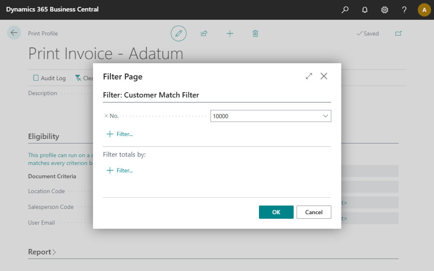
Task: Click the Description field label
Action: click(43, 93)
